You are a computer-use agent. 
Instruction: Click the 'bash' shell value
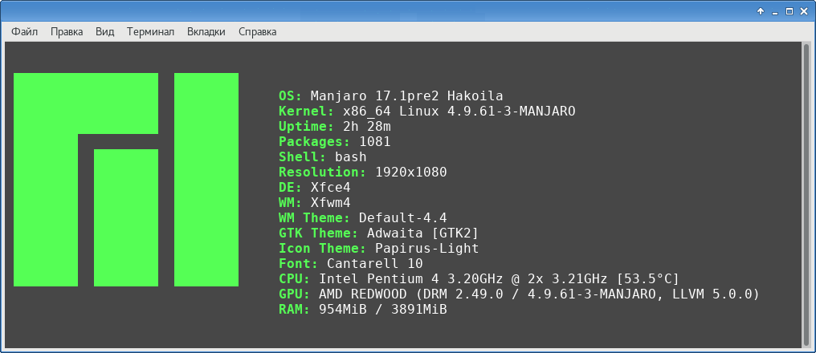pyautogui.click(x=351, y=156)
